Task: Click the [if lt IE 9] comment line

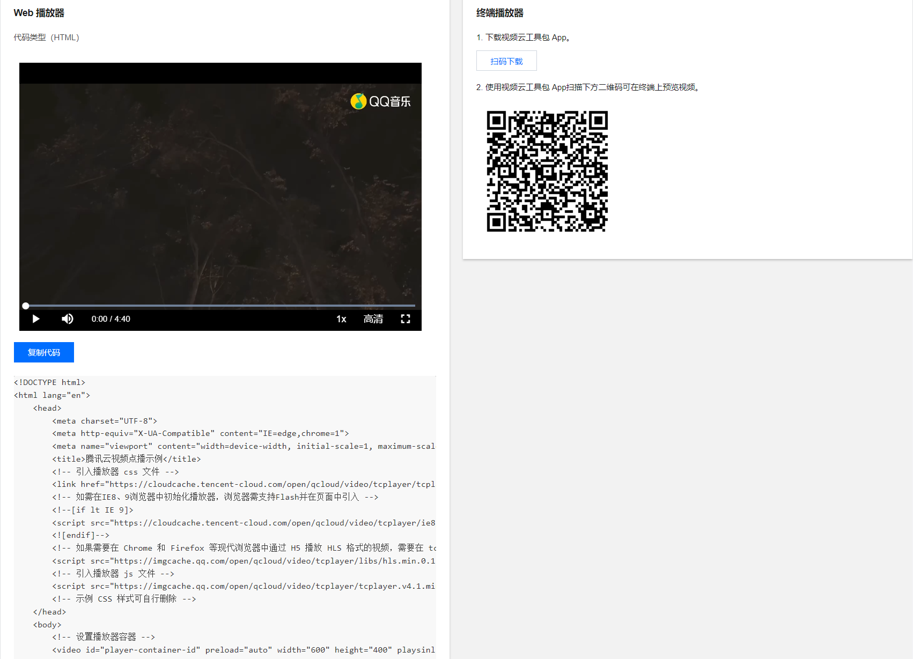Action: [x=93, y=510]
